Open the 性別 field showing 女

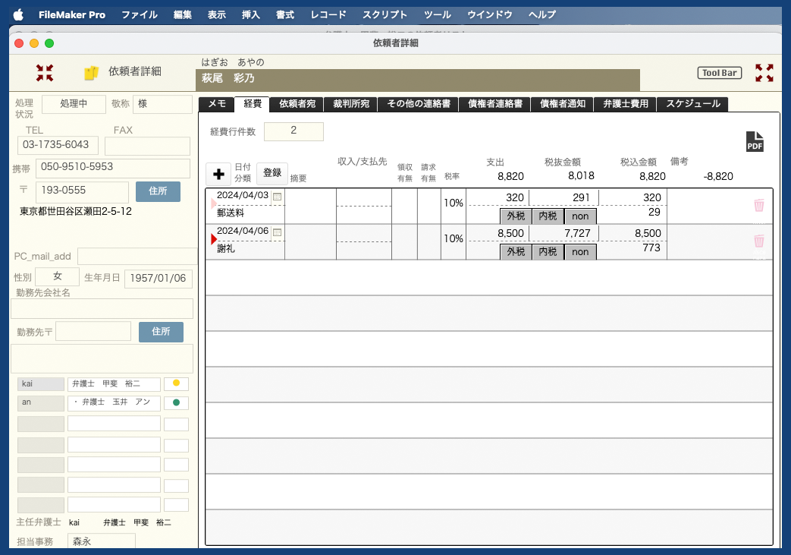(57, 277)
